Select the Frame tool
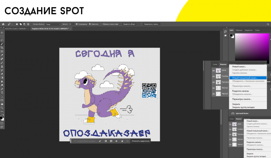The image size is (271, 158). (2, 51)
